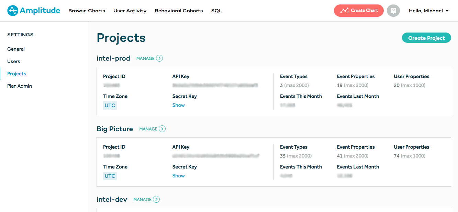This screenshot has height=212, width=458.
Task: Reveal the Big Picture Secret Key
Action: (178, 176)
